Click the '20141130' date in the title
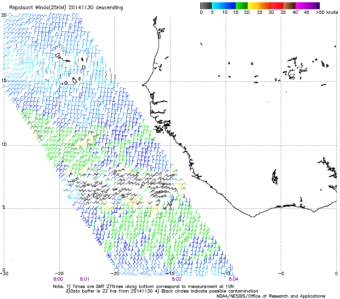Screen dimensions: 340x299 tap(81, 8)
